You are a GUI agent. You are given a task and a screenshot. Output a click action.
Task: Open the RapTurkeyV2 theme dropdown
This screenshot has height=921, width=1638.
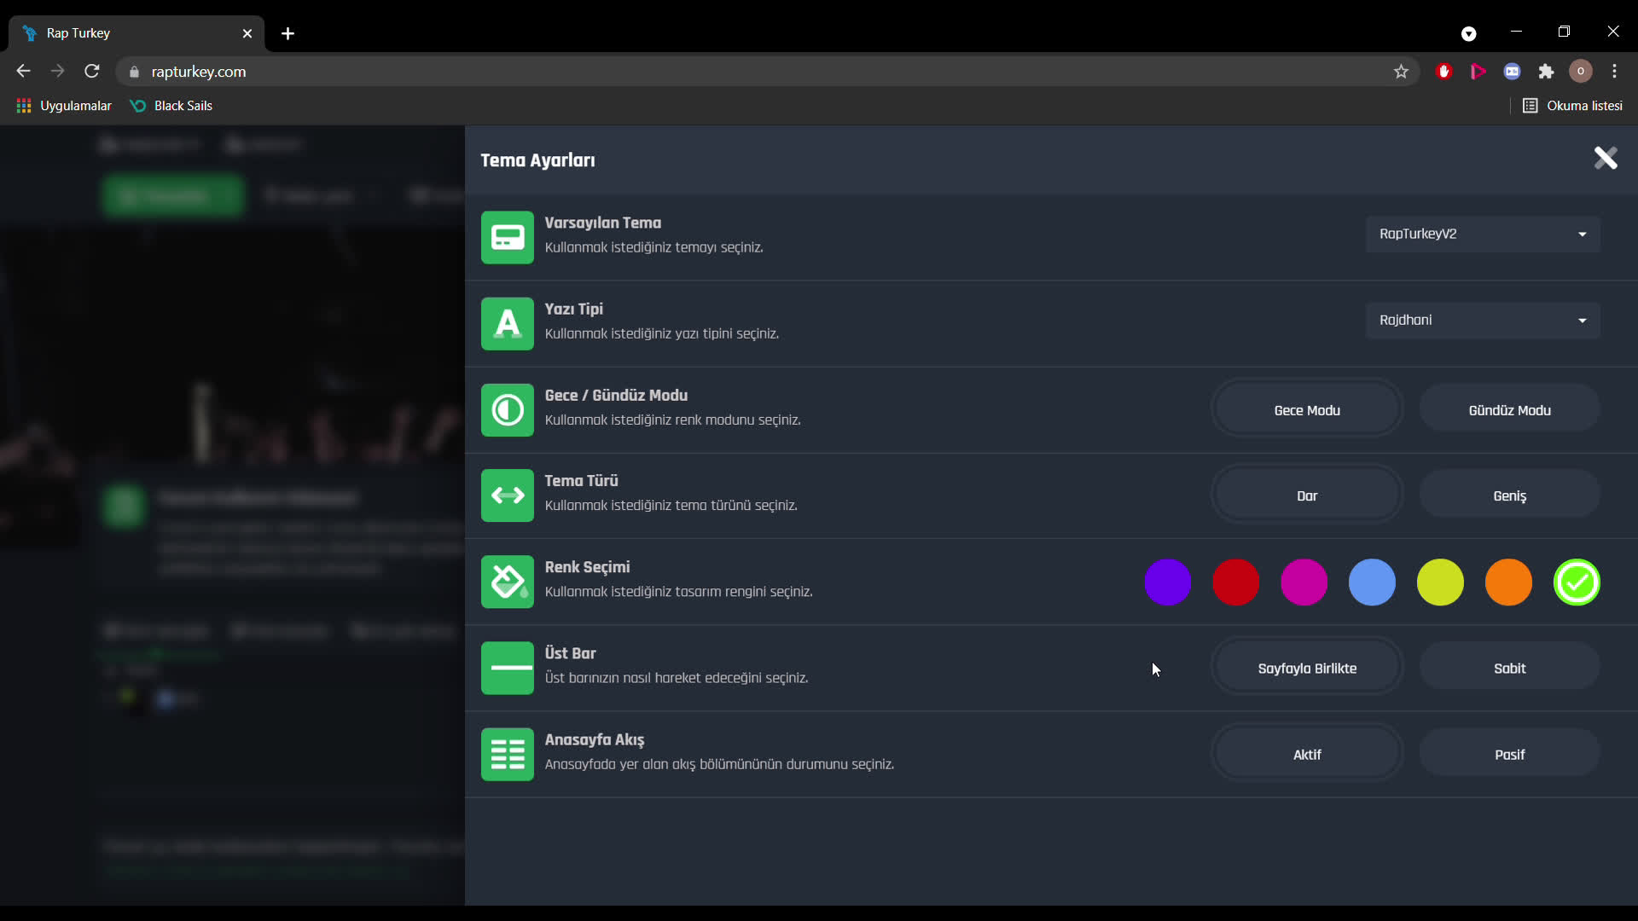(x=1481, y=234)
